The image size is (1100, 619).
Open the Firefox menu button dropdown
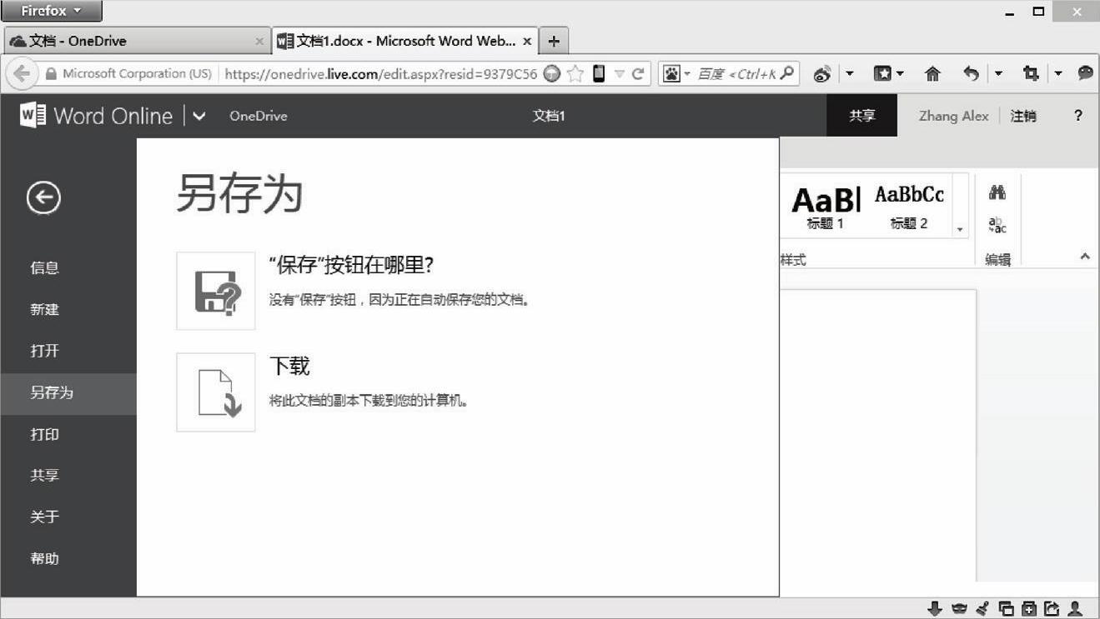pos(52,11)
